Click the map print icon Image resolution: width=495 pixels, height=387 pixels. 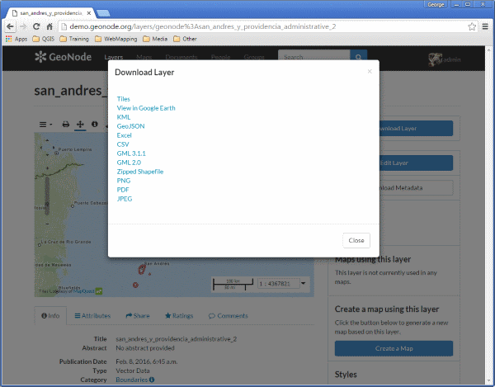66,125
